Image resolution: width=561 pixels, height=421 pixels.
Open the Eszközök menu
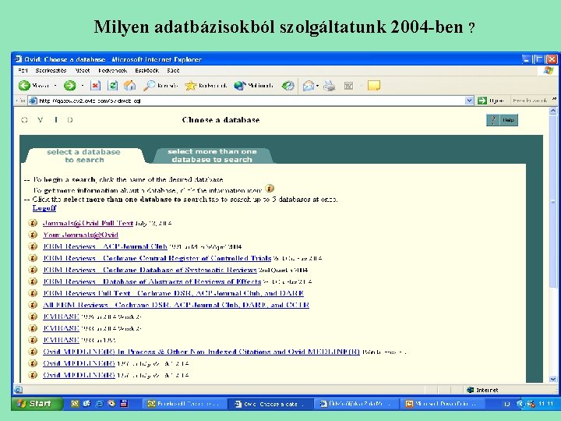tap(147, 70)
